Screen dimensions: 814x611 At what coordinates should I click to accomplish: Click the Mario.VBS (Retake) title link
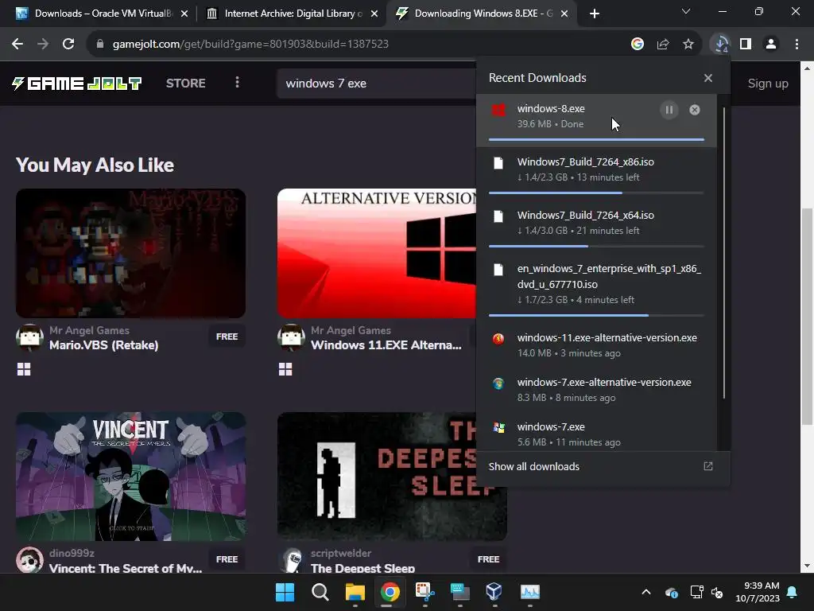104,345
